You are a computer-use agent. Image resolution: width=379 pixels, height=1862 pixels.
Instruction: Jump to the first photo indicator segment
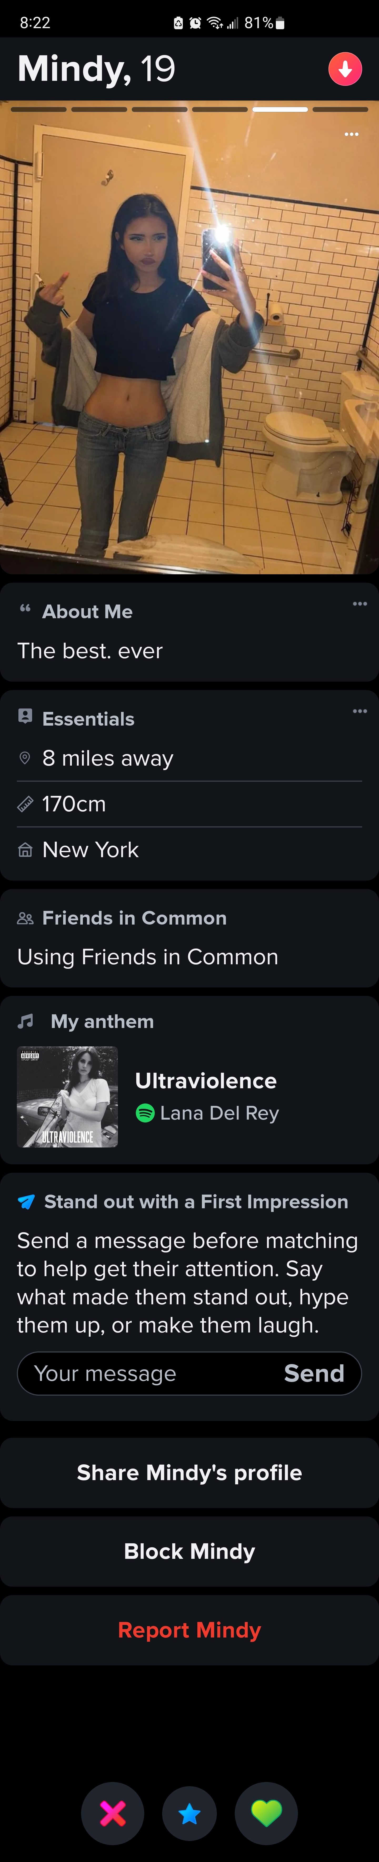pyautogui.click(x=39, y=109)
